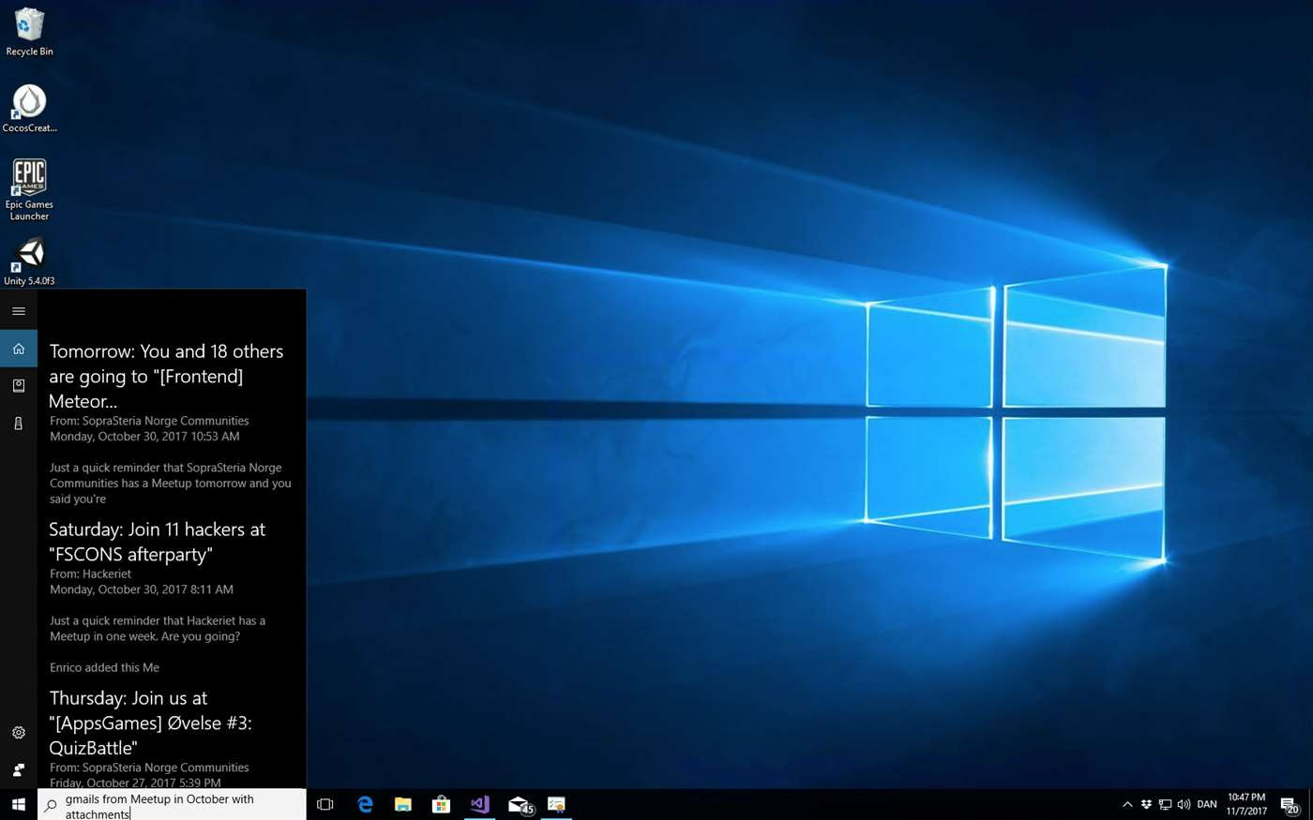
Task: Click the volume speaker tray icon
Action: 1184,805
